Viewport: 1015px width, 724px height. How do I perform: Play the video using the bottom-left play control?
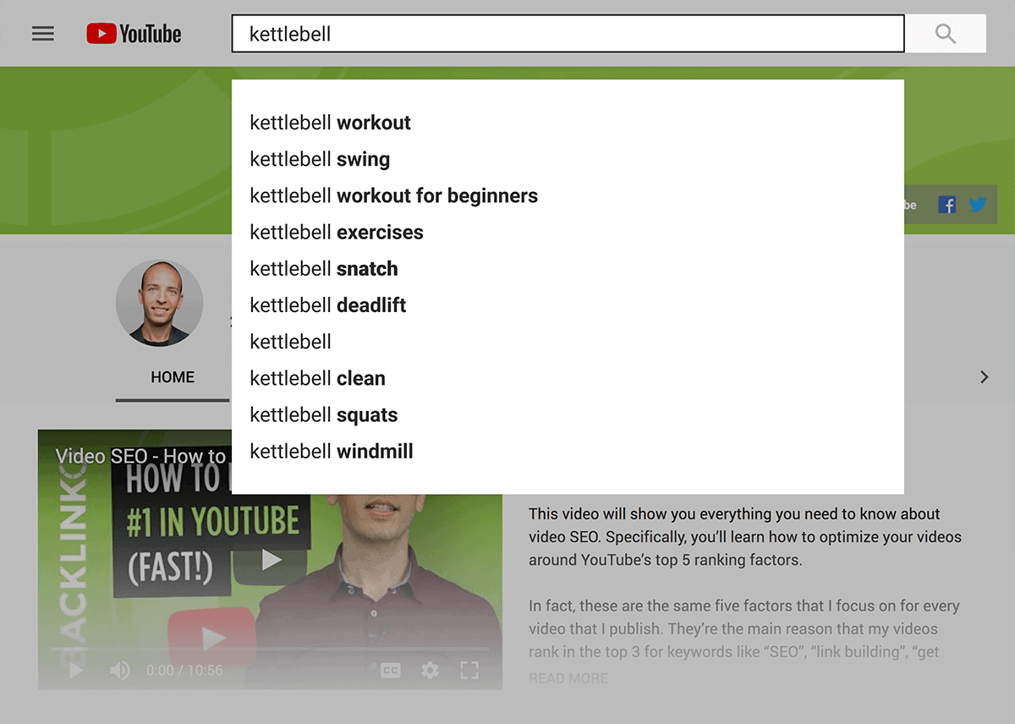click(76, 671)
